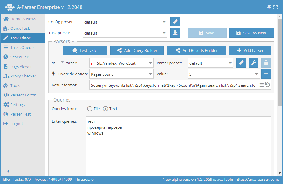Open the Config preset dropdown
Screen dimensions: 283x184
(x=125, y=22)
